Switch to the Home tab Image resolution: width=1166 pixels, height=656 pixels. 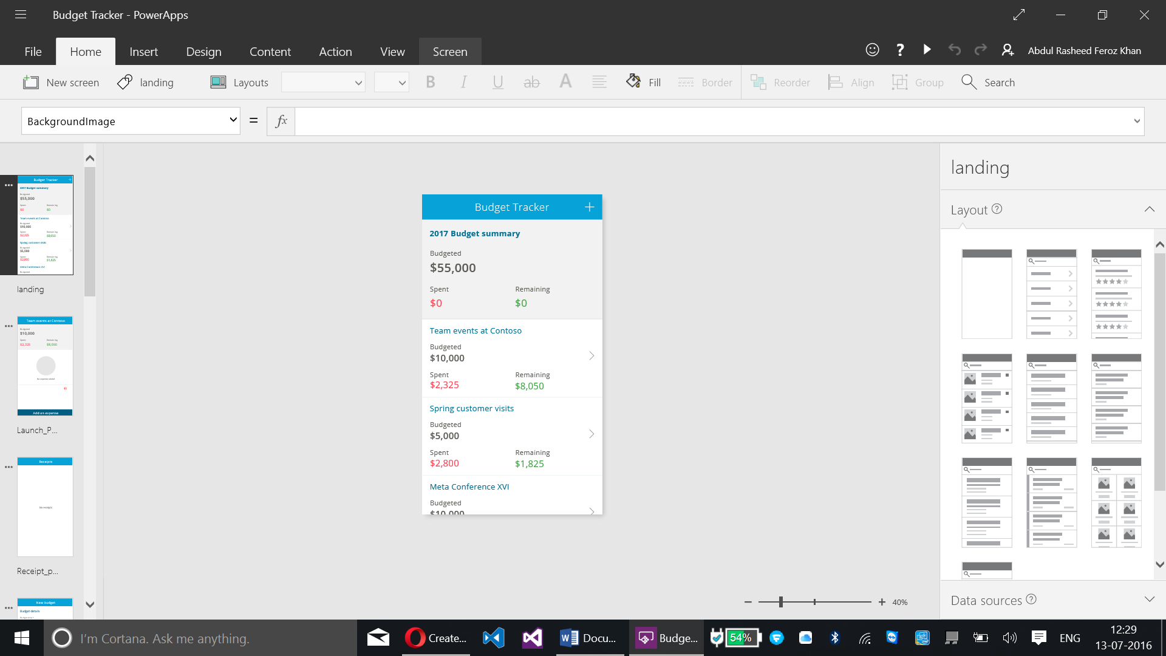tap(86, 52)
